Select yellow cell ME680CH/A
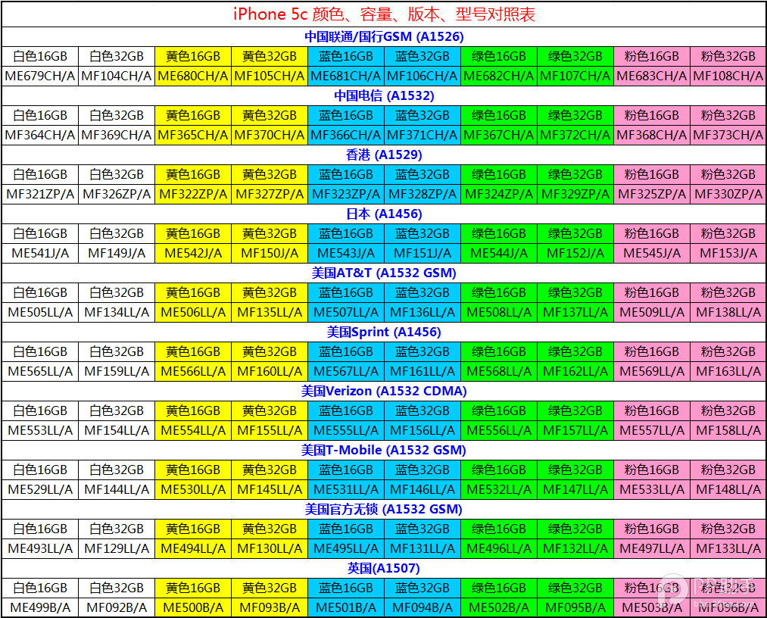767x618 pixels. click(x=193, y=76)
